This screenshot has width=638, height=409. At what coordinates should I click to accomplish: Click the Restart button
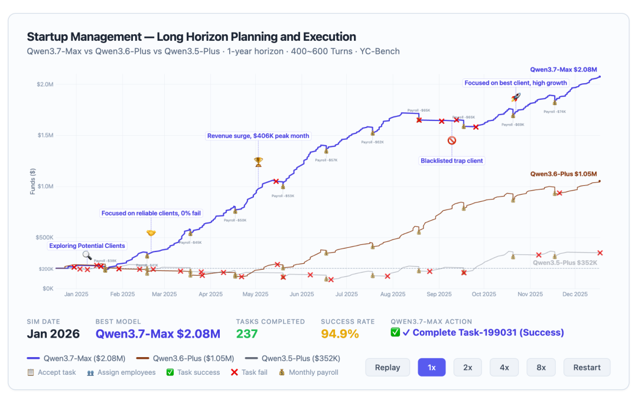[587, 368]
